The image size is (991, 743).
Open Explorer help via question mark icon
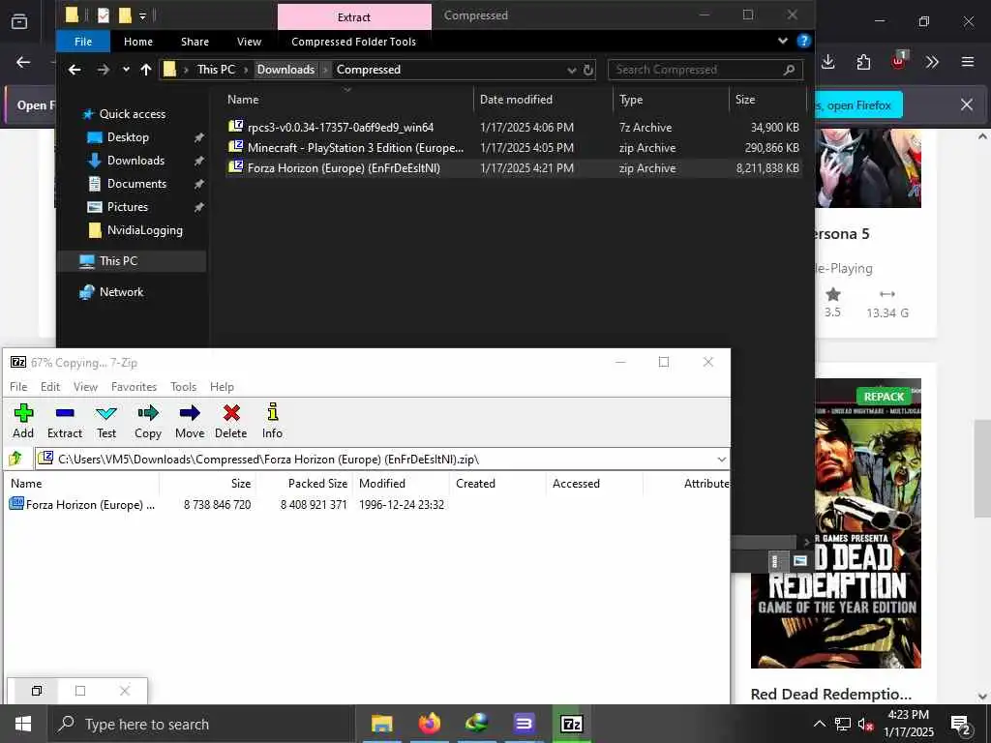pyautogui.click(x=803, y=41)
